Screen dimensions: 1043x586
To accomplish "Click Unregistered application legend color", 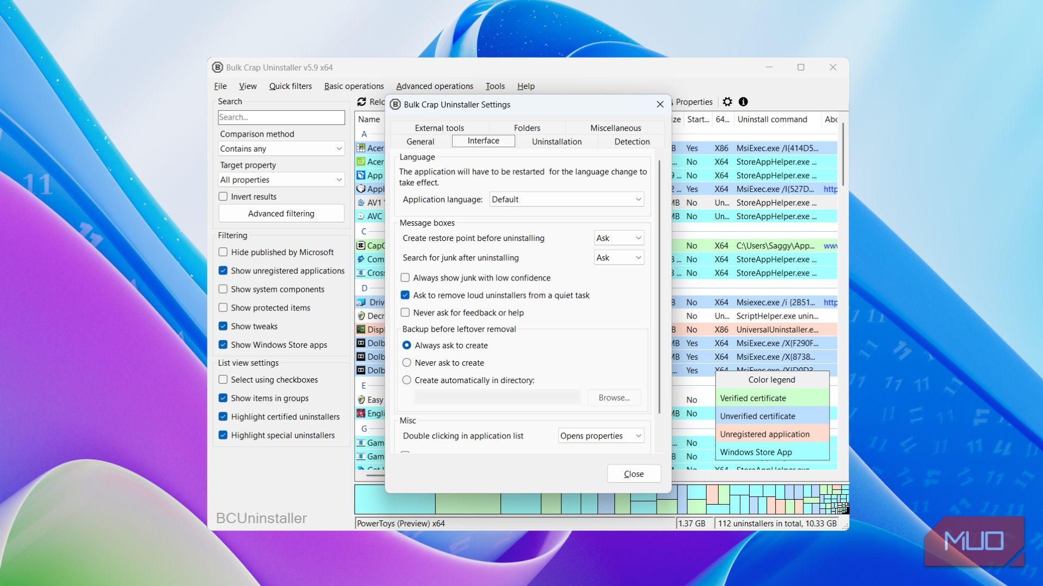I will click(x=772, y=434).
